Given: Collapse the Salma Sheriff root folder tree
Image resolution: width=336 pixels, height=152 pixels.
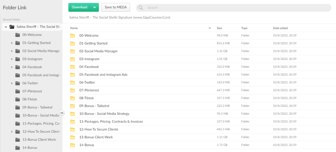Looking at the screenshot, I should 6,27.
